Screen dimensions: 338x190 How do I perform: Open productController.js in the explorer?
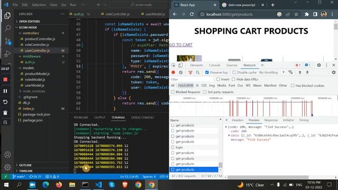tap(40, 39)
